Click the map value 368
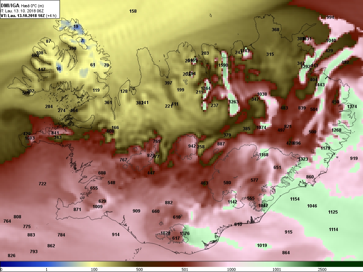The width and height of the screenshot is (363, 272). (276, 30)
